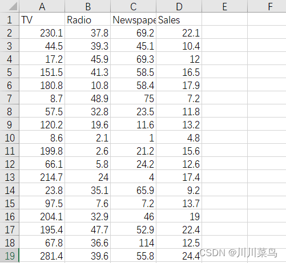This screenshot has height=263, width=286.
Task: Select cell with value 41.3
Action: pos(88,72)
